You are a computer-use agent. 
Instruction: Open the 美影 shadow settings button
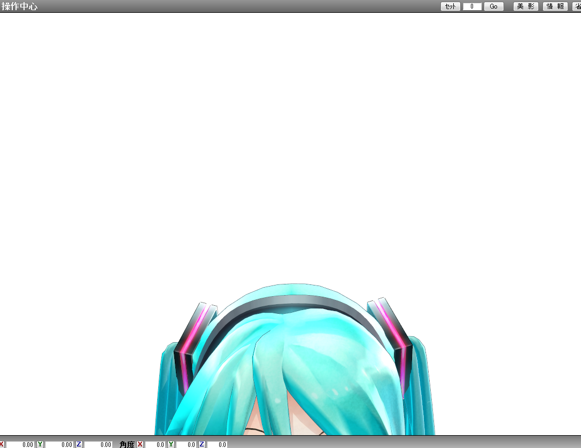(x=525, y=6)
